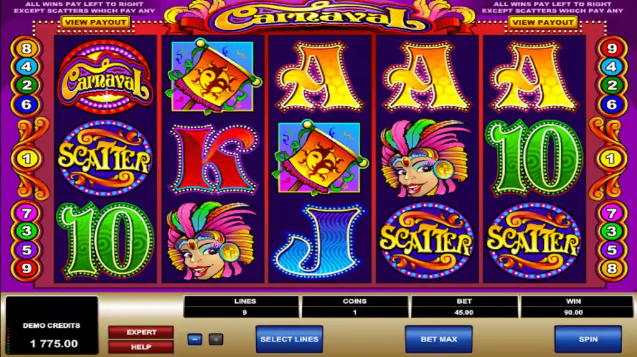
Task: Click the red K symbol on reel two
Action: [213, 159]
